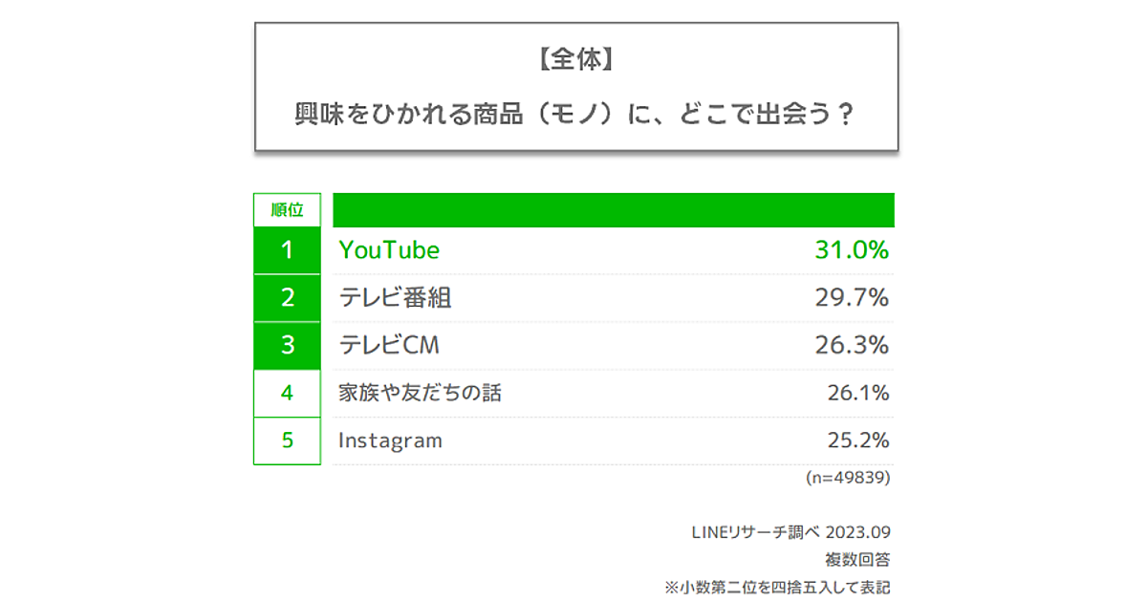Viewport: 1147px width, 602px height.
Task: Click the YouTube label
Action: (x=389, y=250)
